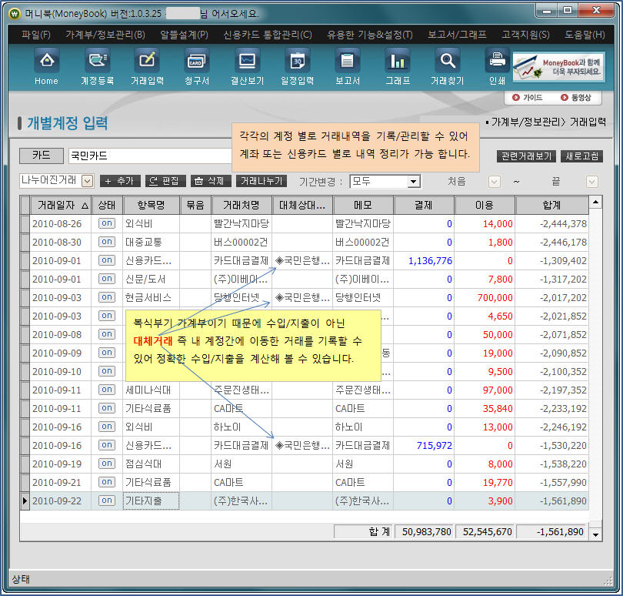Click the table's vertical scrollbar down arrow

coord(596,532)
